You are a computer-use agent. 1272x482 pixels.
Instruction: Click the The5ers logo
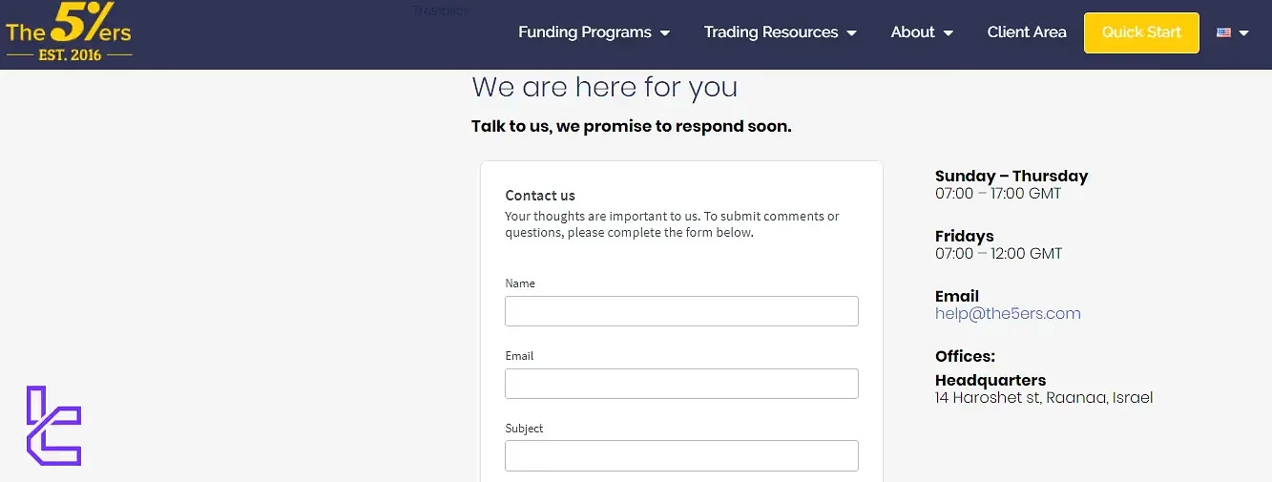pos(69,33)
